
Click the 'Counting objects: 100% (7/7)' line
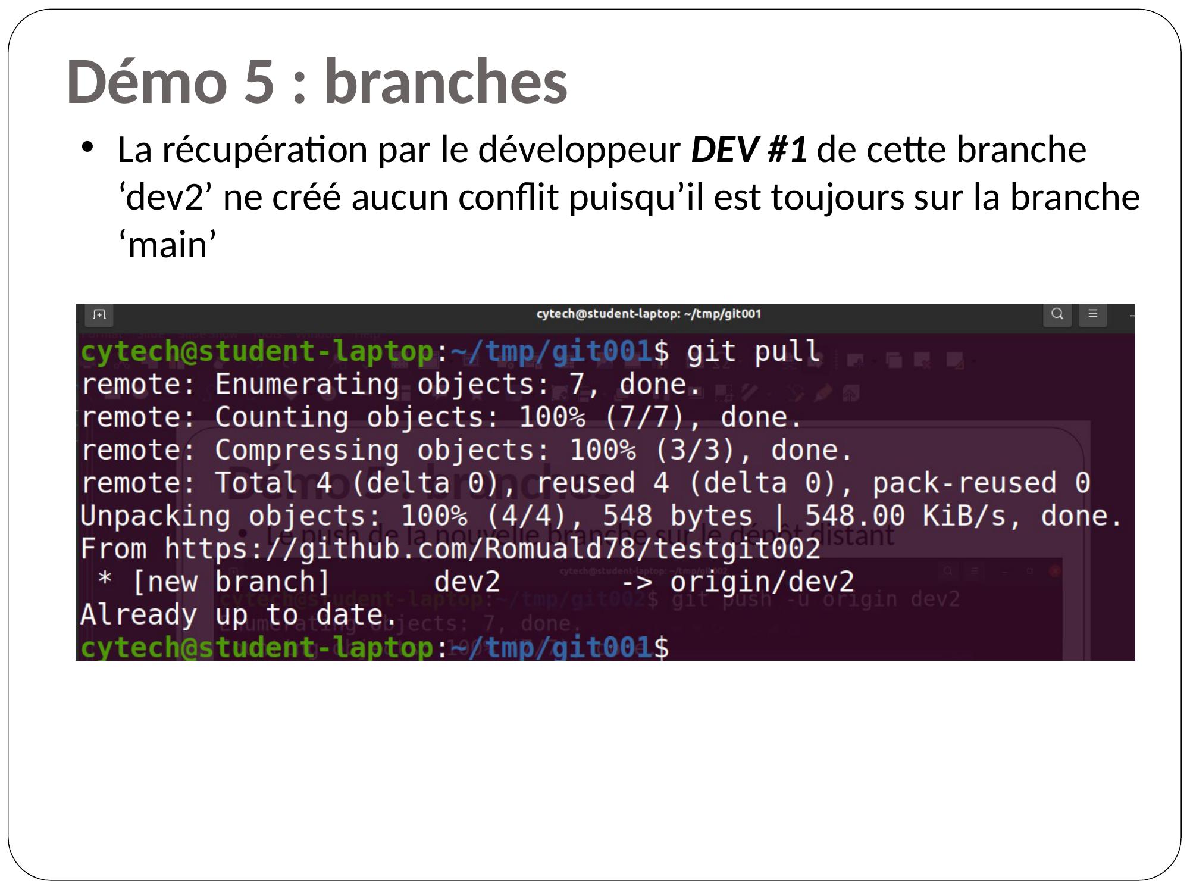(x=441, y=417)
